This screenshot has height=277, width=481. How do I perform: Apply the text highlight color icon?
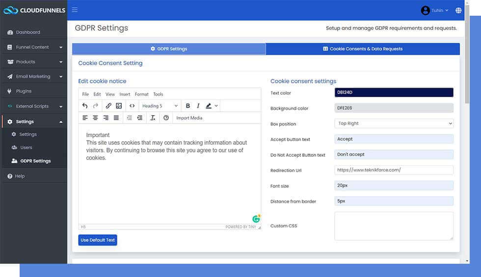[209, 106]
